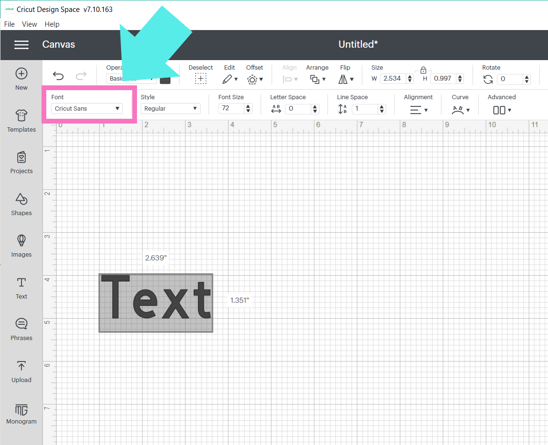This screenshot has width=548, height=445.
Task: Open the Style dropdown set to Regular
Action: [x=170, y=109]
